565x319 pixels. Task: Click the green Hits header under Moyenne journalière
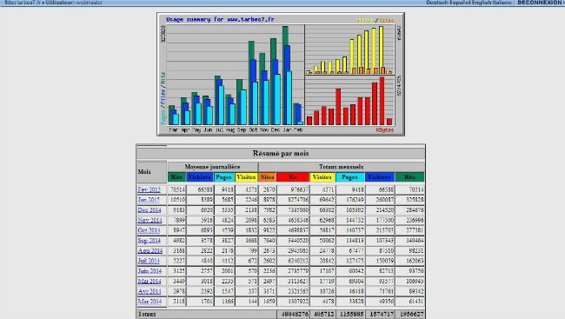point(176,177)
